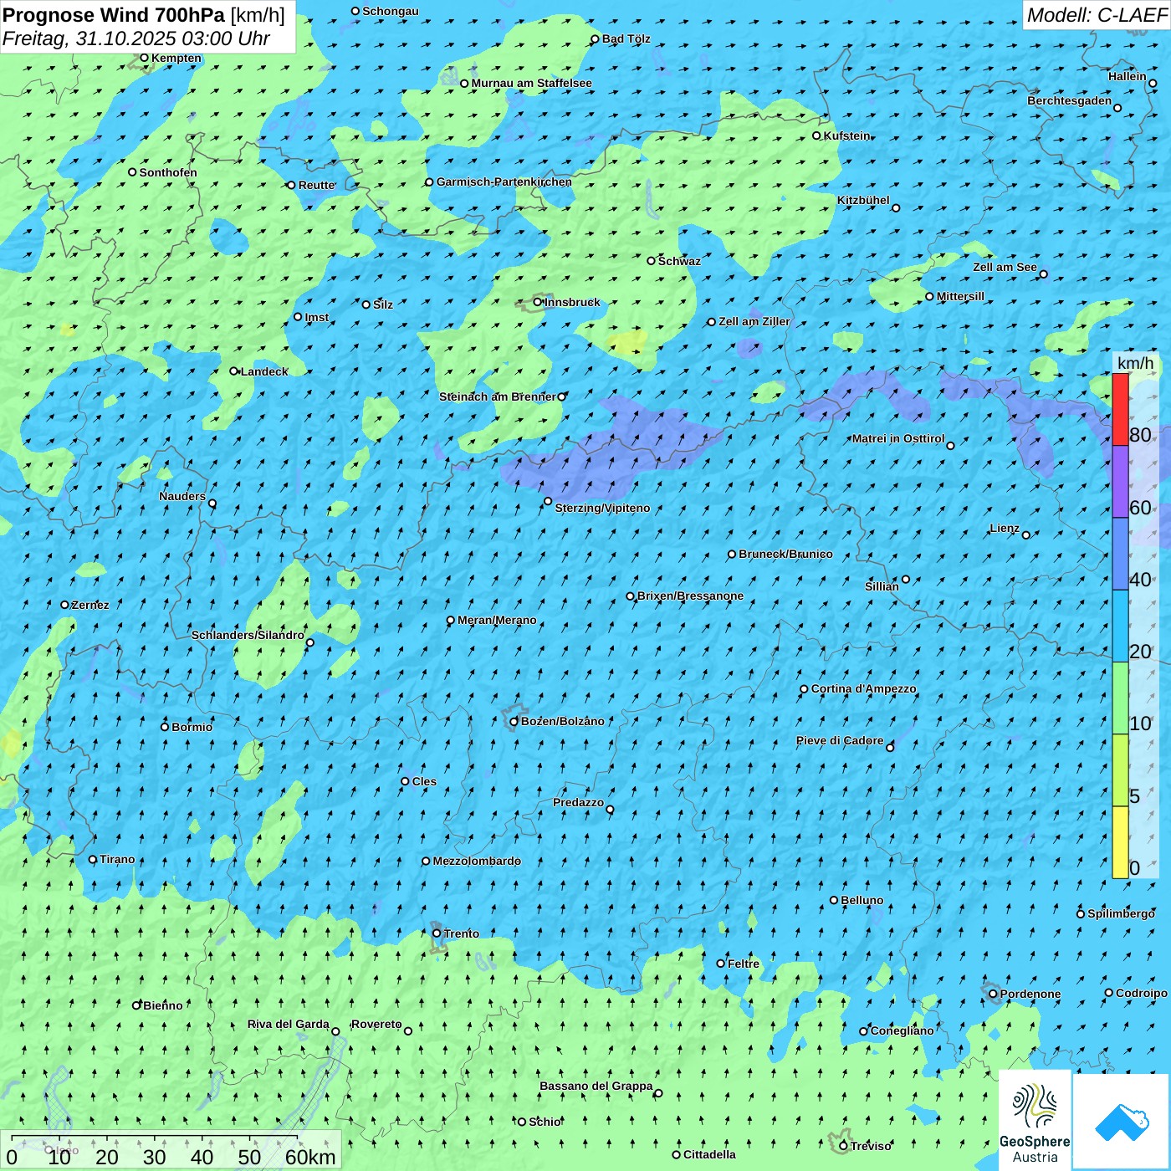Click the Berchtesgaden label

1070,100
